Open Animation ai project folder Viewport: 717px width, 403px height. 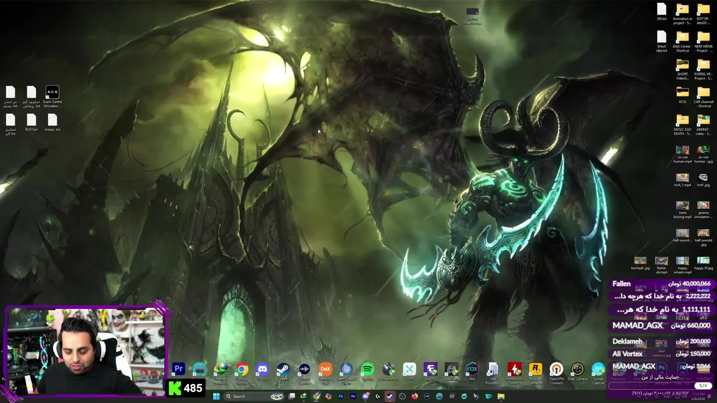(x=682, y=15)
